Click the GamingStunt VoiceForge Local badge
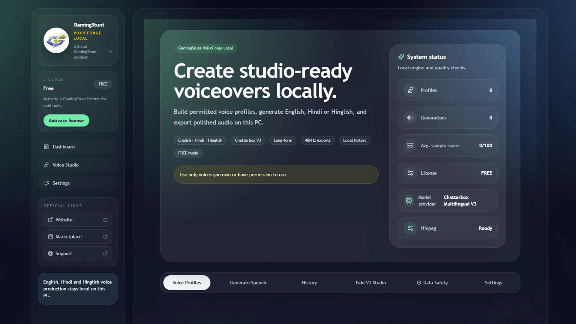Viewport: 576px width, 324px height. (x=205, y=48)
